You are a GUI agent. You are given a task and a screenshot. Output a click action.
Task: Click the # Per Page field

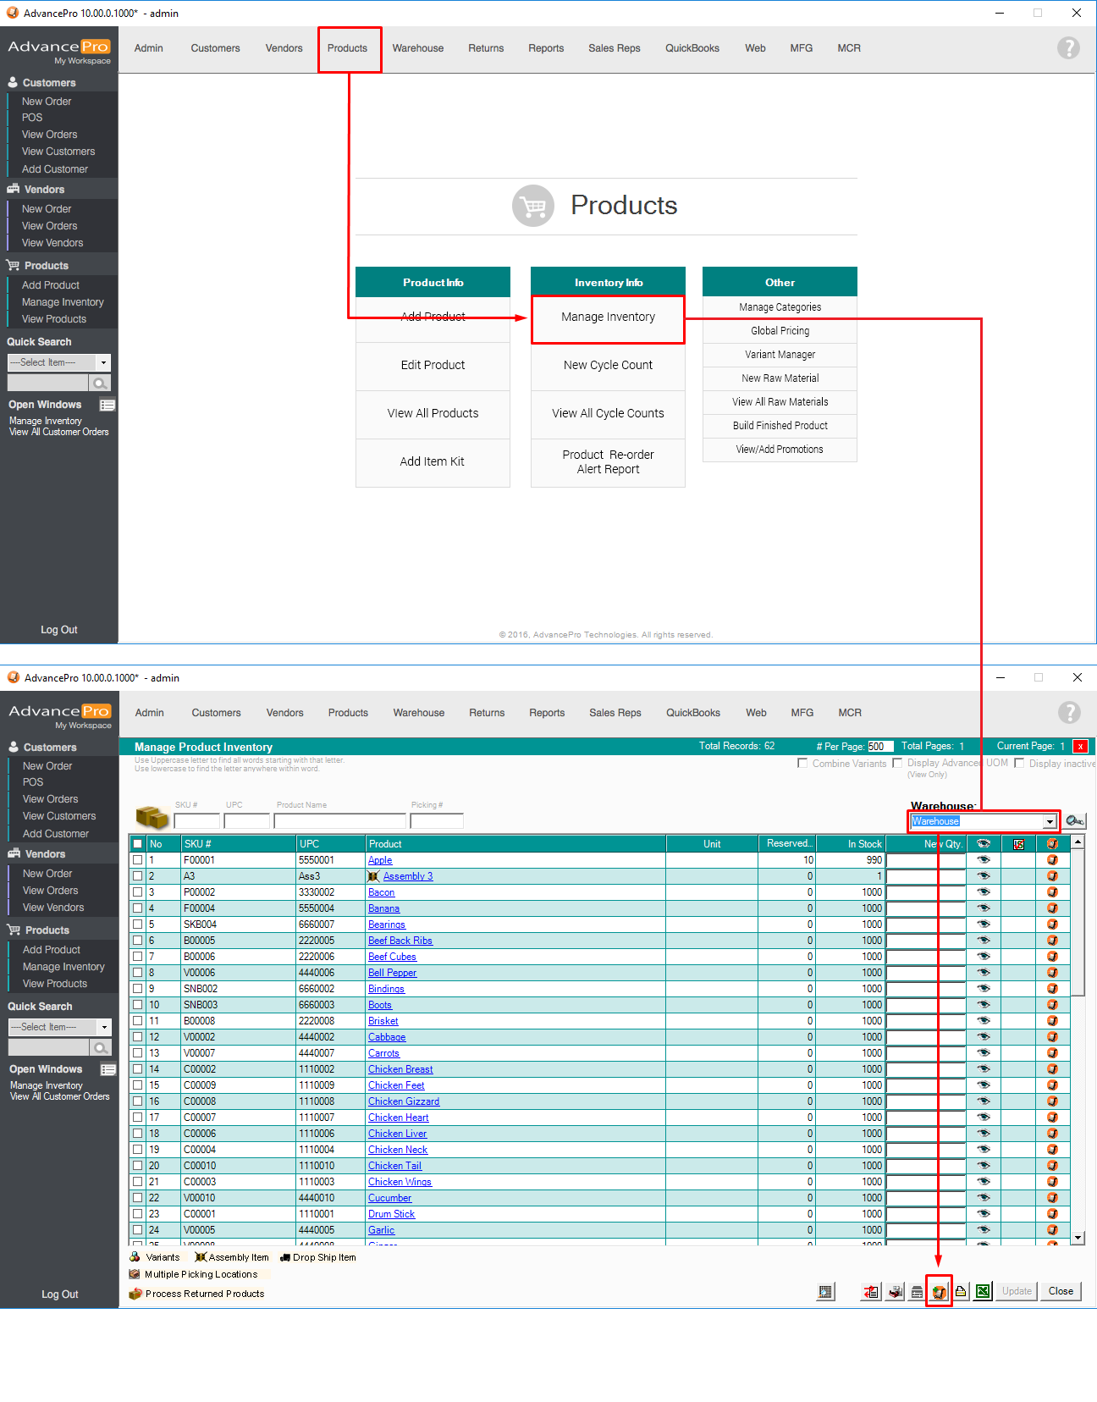pyautogui.click(x=880, y=747)
